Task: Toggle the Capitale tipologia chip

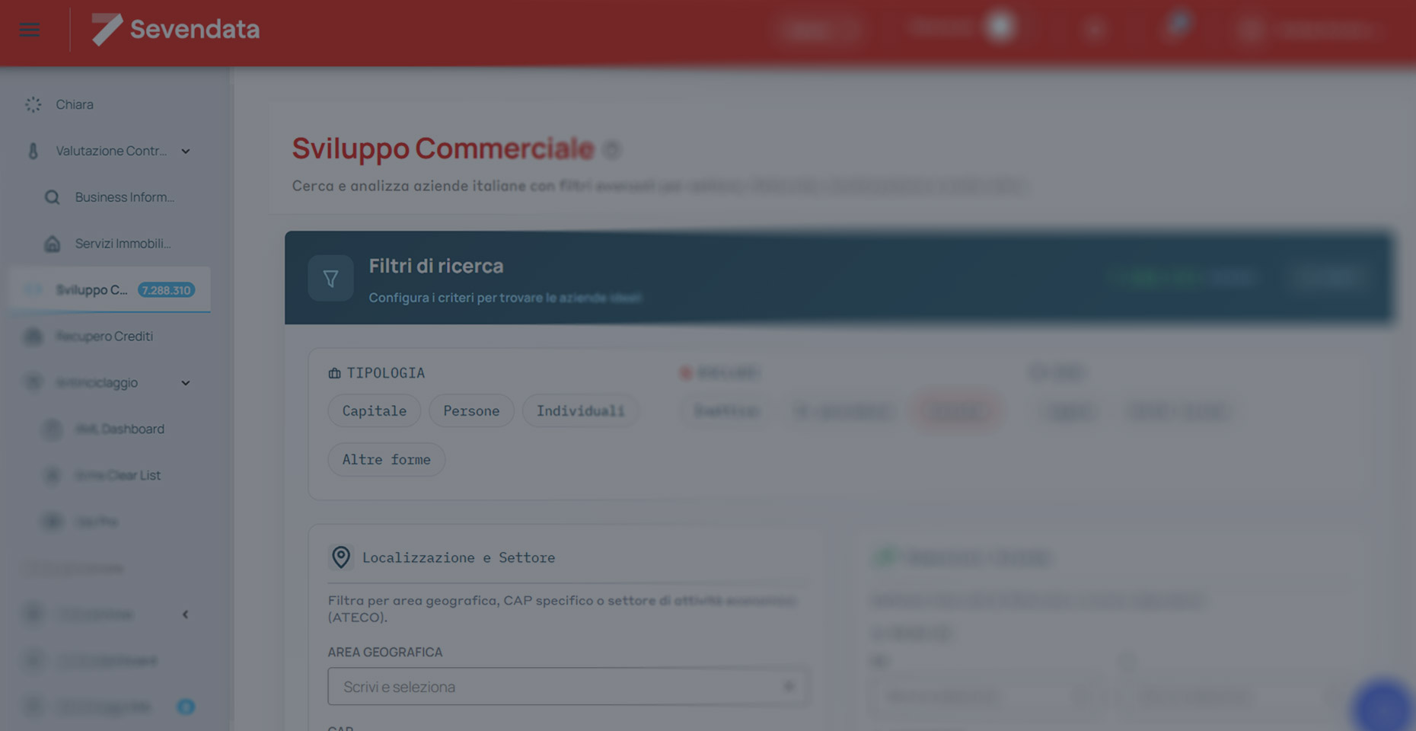Action: tap(374, 411)
